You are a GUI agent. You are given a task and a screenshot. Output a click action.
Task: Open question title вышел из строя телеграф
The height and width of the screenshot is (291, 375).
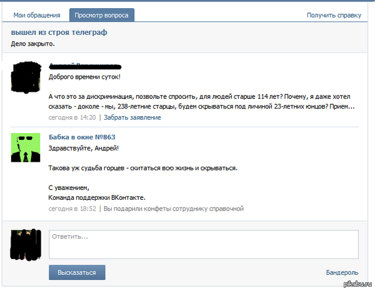click(59, 32)
